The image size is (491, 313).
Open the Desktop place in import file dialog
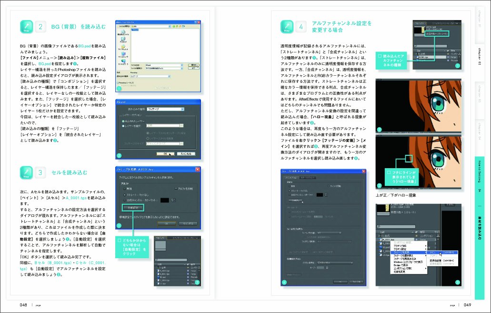tap(123, 40)
